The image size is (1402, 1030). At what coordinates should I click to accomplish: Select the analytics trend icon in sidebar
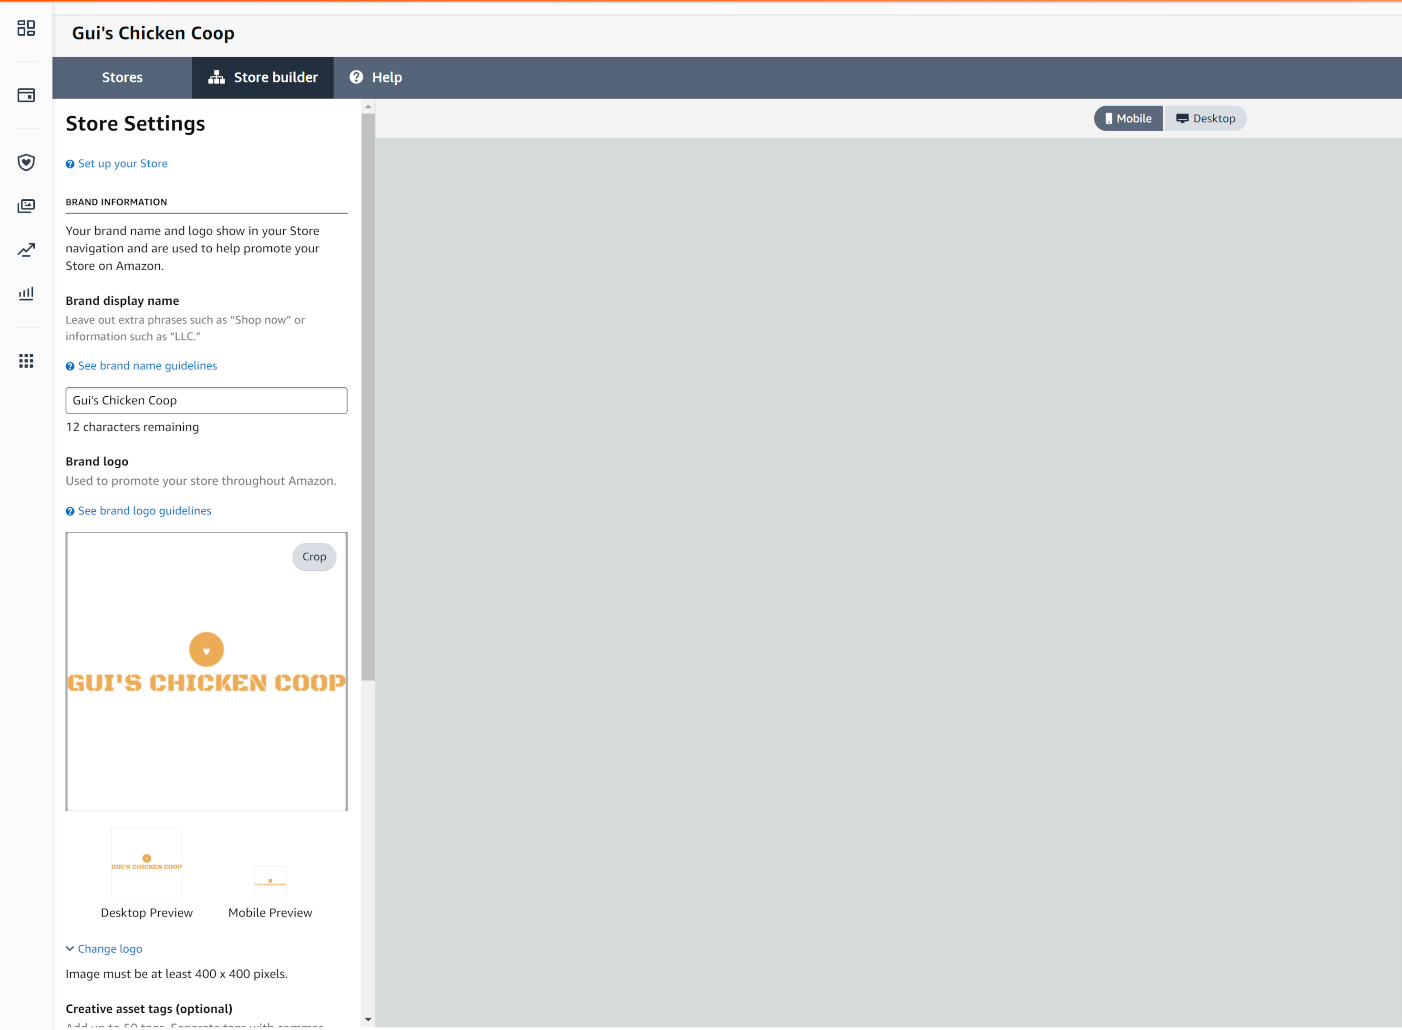pos(26,250)
